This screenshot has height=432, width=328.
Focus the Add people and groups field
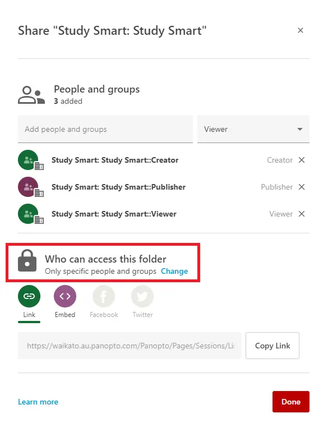[x=105, y=129]
